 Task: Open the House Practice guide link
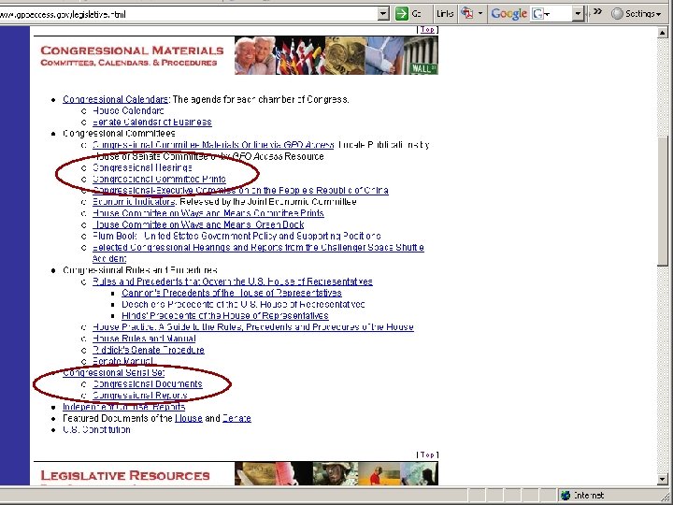[x=253, y=327]
